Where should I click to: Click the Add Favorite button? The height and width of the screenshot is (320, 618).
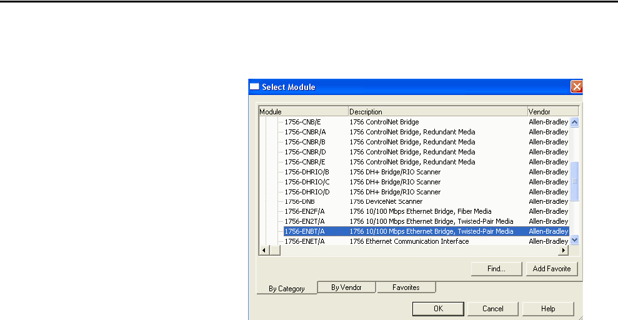click(551, 269)
